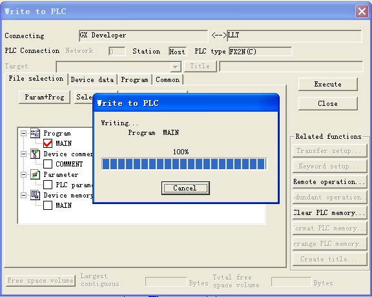The image size is (372, 297).
Task: Collapse the Device comment tree node
Action: [x=23, y=154]
